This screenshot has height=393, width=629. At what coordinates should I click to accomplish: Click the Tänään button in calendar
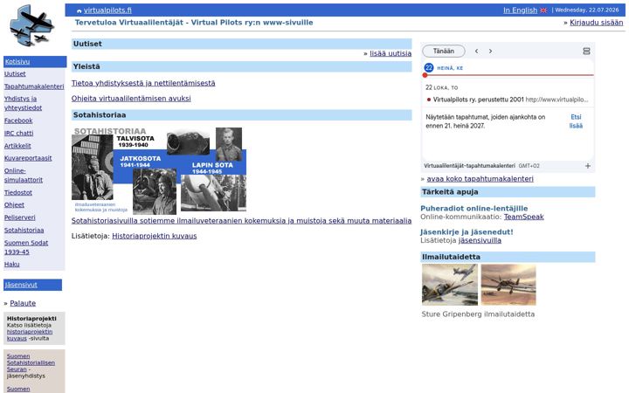[x=444, y=51]
